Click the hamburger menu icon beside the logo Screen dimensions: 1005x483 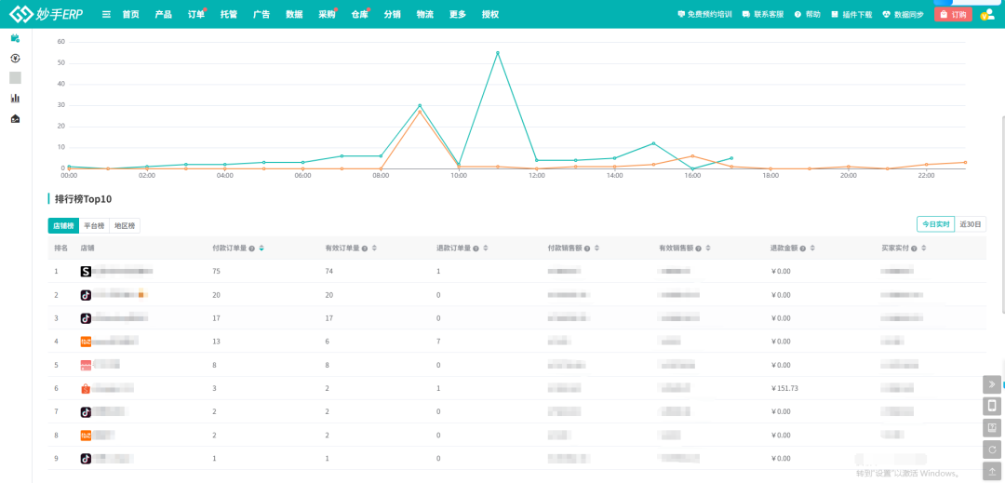106,15
